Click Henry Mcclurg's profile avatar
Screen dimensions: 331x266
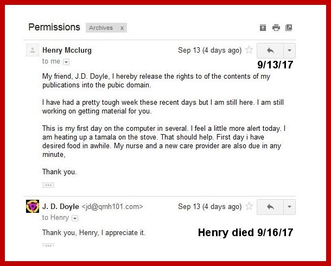coord(33,50)
